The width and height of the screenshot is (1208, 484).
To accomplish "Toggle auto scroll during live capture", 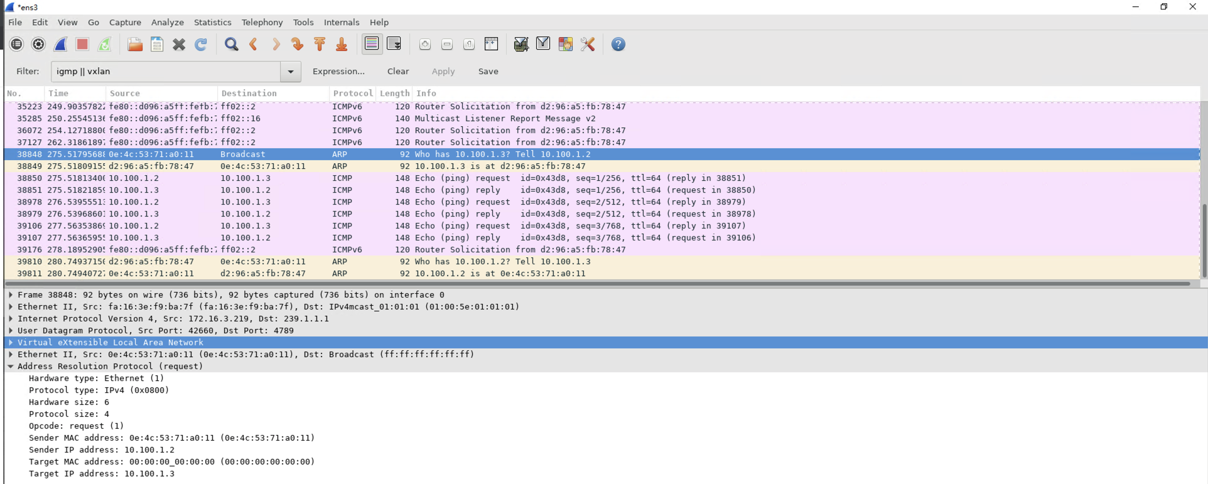I will (x=394, y=44).
